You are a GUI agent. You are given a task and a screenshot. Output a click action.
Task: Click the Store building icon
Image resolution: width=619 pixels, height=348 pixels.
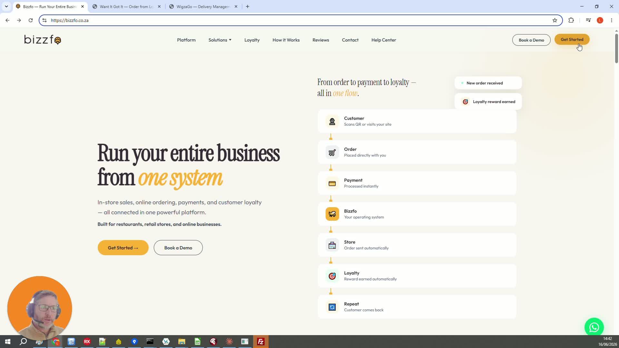[x=332, y=245]
